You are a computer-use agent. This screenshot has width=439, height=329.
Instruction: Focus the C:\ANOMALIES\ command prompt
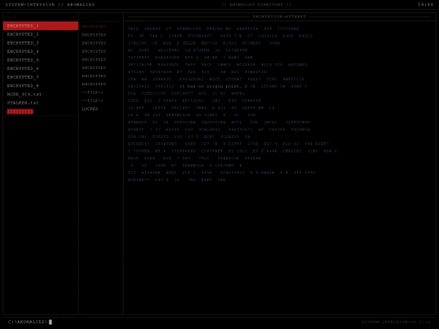28,322
